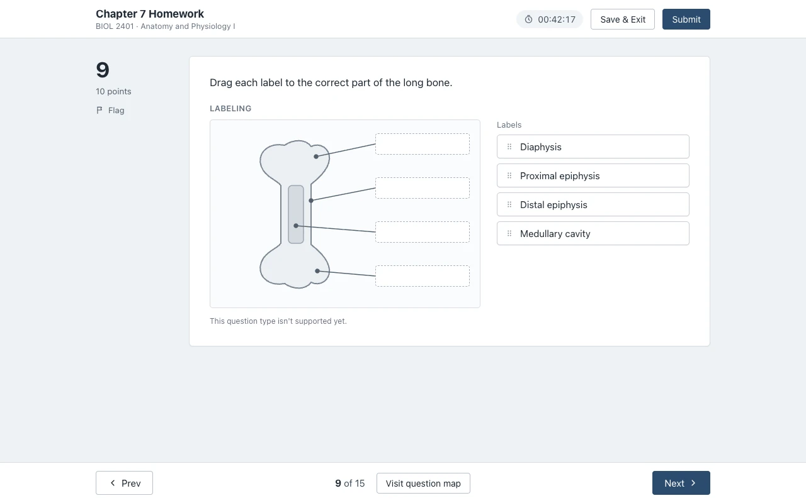Click the unsupported question type notice
The width and height of the screenshot is (806, 503).
[278, 321]
